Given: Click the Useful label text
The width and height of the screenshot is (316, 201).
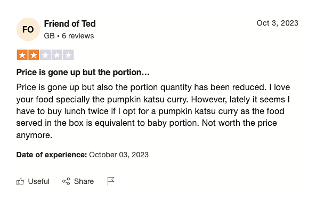Looking at the screenshot, I should click(x=38, y=181).
